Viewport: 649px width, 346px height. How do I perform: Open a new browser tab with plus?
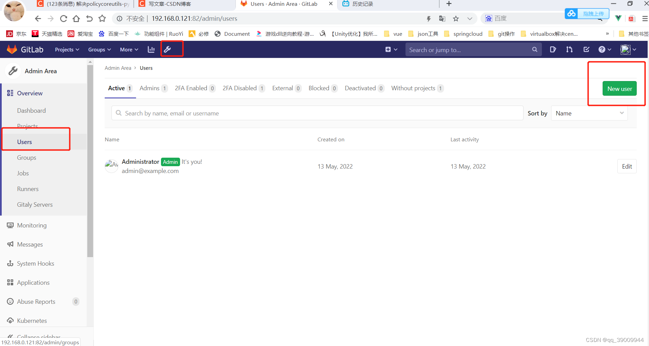coord(449,4)
